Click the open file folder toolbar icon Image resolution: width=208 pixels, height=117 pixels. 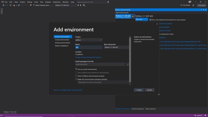pos(14,5)
